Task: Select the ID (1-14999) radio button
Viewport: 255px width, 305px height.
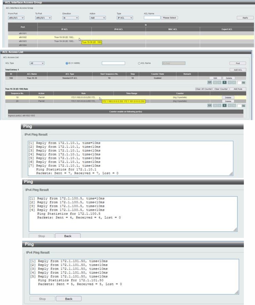Action: pyautogui.click(x=67, y=63)
